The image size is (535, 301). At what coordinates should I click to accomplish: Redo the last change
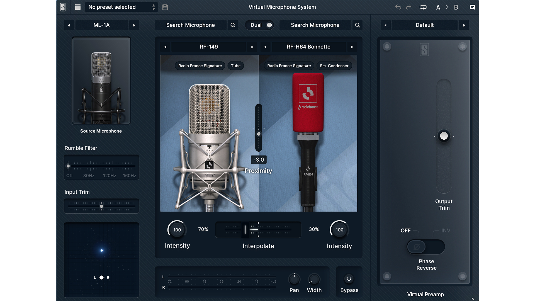coord(408,7)
